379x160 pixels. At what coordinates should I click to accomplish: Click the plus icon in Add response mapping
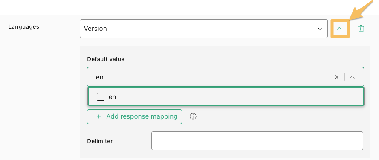coord(98,116)
